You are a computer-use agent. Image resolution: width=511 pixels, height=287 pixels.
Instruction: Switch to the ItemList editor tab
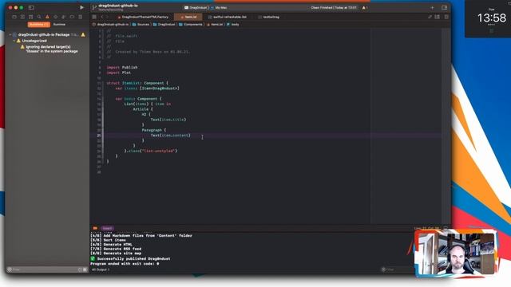(x=188, y=17)
